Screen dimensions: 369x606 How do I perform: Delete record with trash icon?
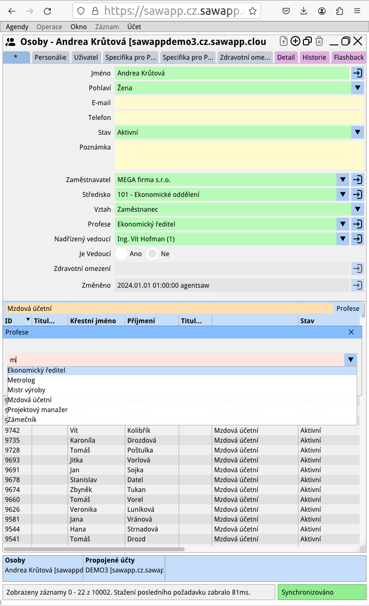(x=319, y=41)
